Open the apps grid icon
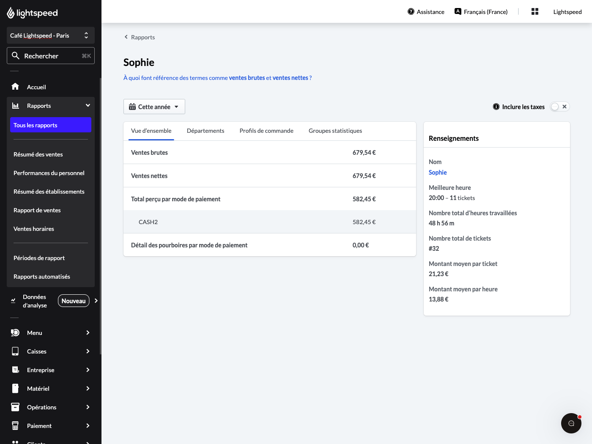 (535, 12)
